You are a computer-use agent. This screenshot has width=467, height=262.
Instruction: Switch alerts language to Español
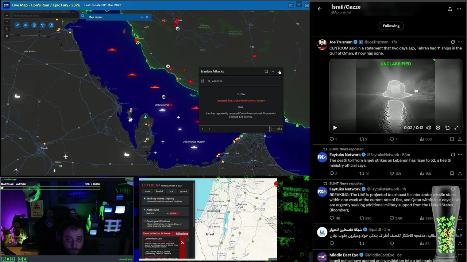click(159, 191)
